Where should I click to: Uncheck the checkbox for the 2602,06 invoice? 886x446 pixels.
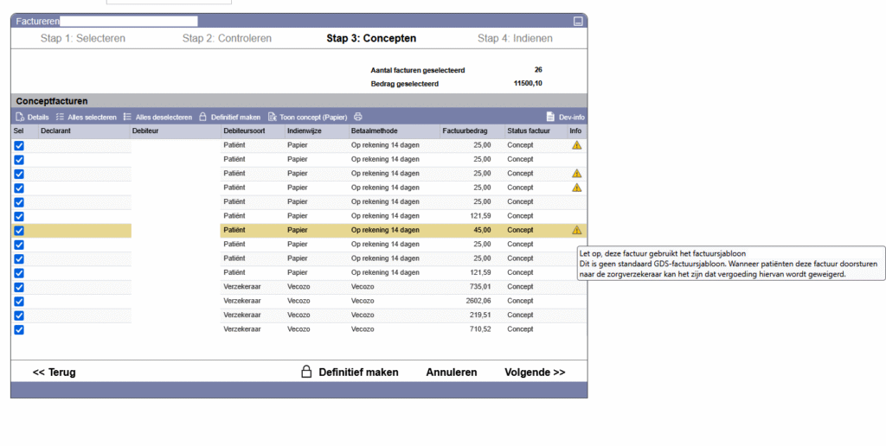19,301
